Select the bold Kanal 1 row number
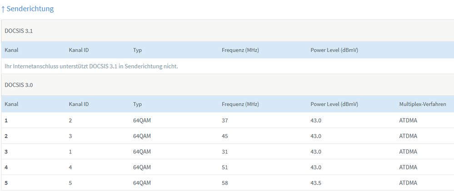 6,120
